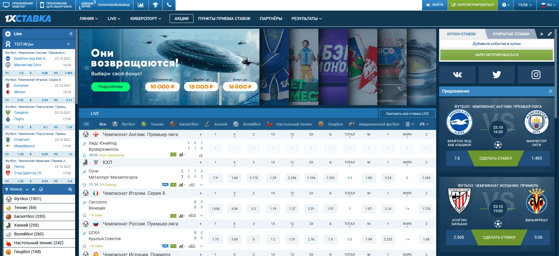Open the VK social network page
Image resolution: width=559 pixels, height=256 pixels.
click(457, 75)
